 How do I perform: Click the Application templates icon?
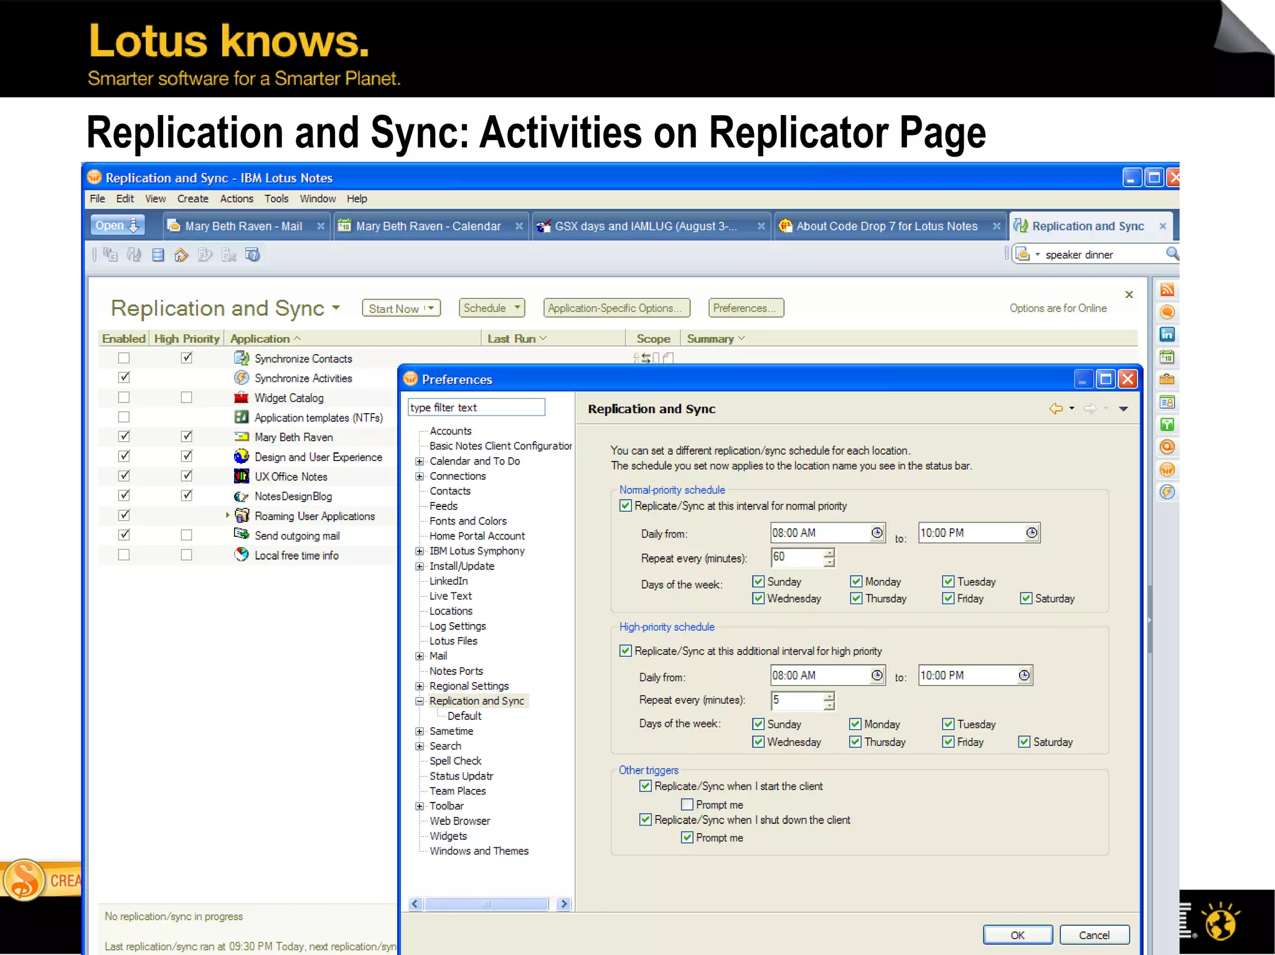tap(242, 417)
